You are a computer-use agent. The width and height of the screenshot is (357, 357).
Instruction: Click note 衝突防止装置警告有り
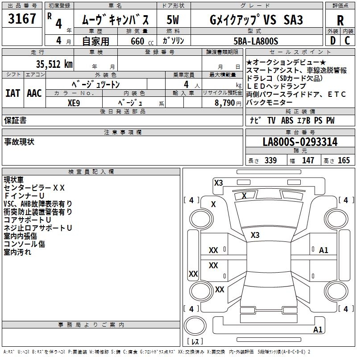[38, 212]
